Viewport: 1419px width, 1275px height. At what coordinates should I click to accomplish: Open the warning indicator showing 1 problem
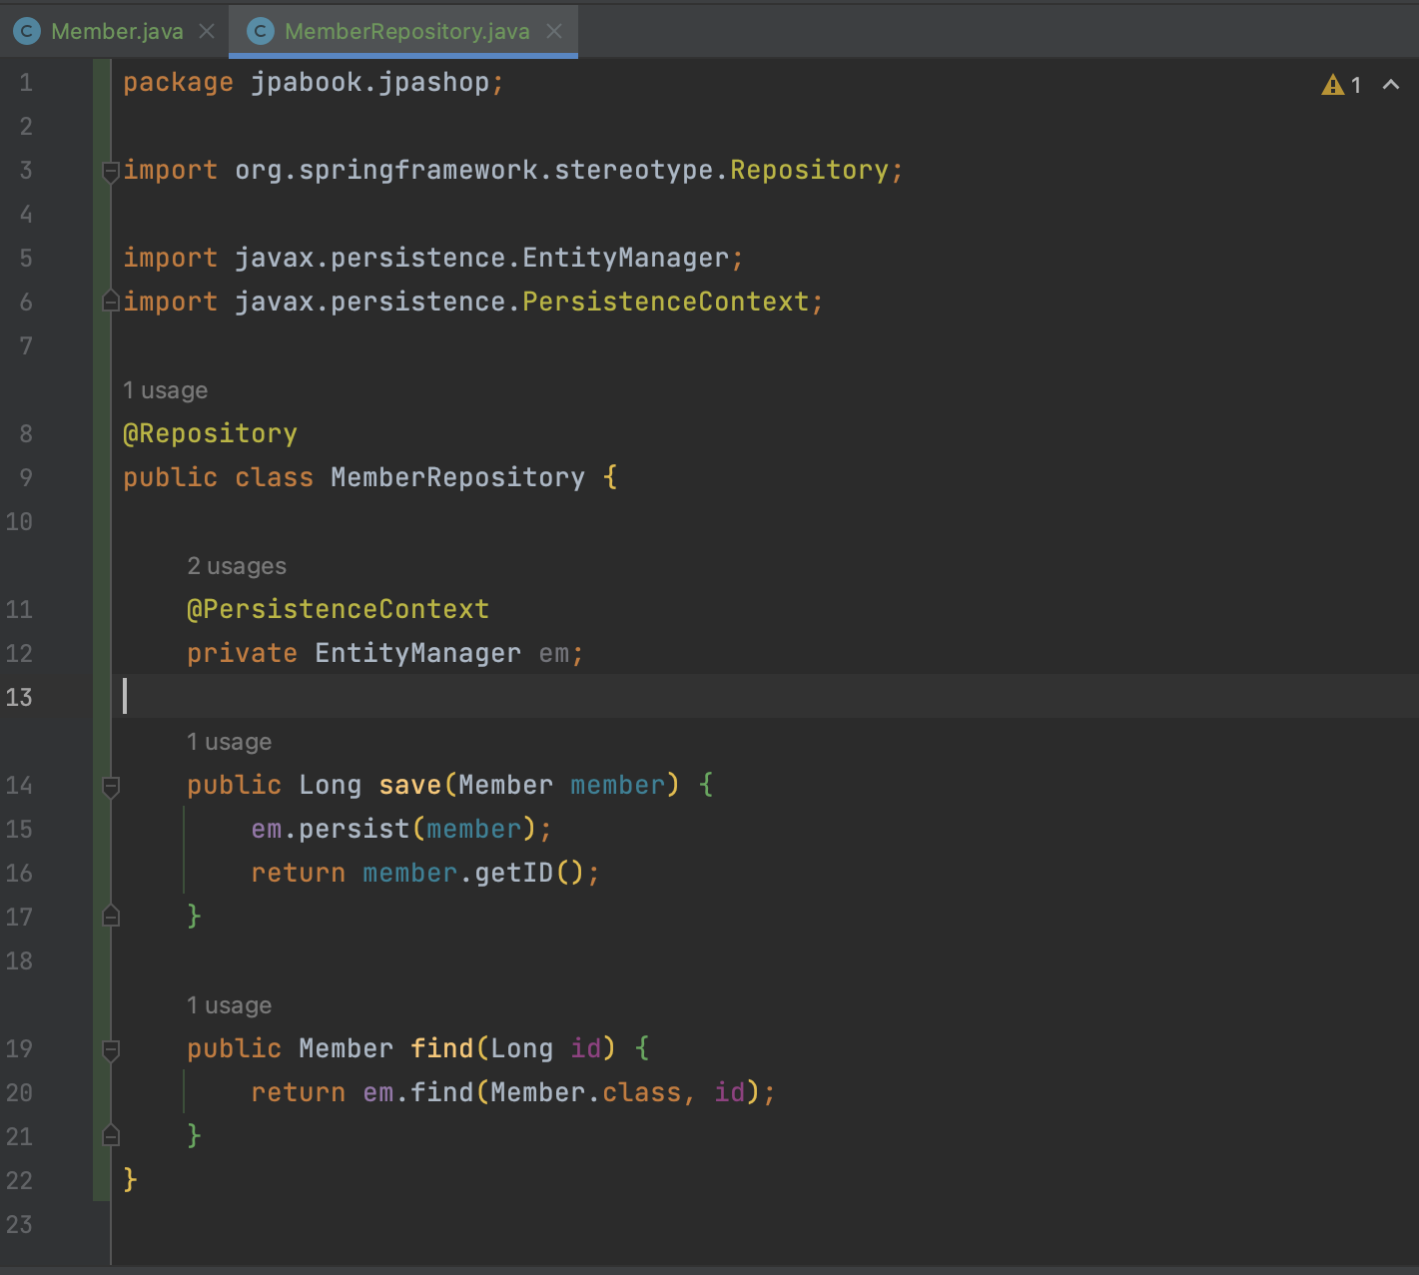(1341, 85)
